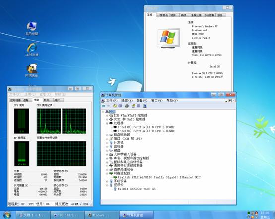Viewport: 275px width, 219px height.
Task: Click the green system tray icon
Action: 249,213
